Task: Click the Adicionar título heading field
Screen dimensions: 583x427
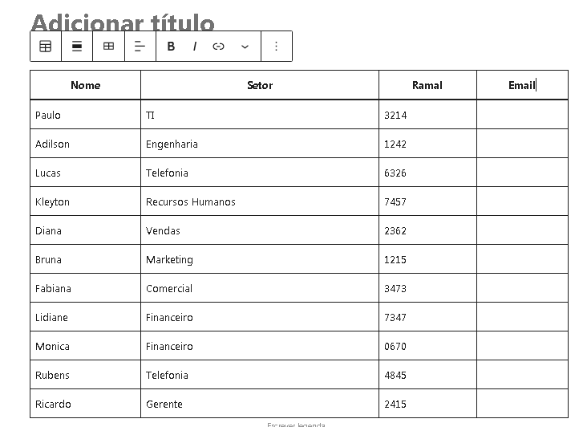Action: [x=123, y=22]
